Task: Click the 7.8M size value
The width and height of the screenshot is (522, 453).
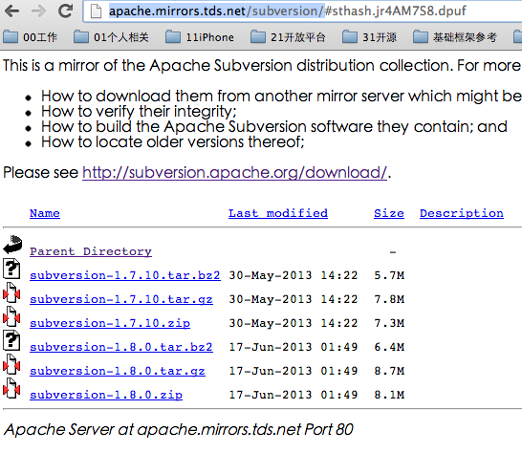Action: [389, 299]
